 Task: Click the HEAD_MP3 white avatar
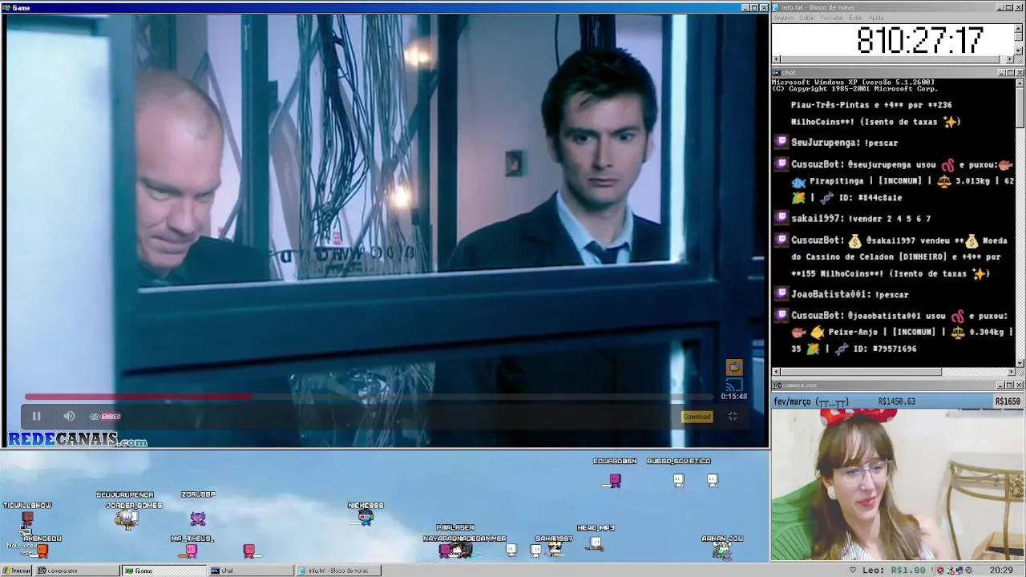click(596, 544)
